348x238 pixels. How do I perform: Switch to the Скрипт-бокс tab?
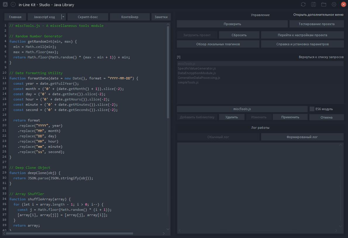88,17
